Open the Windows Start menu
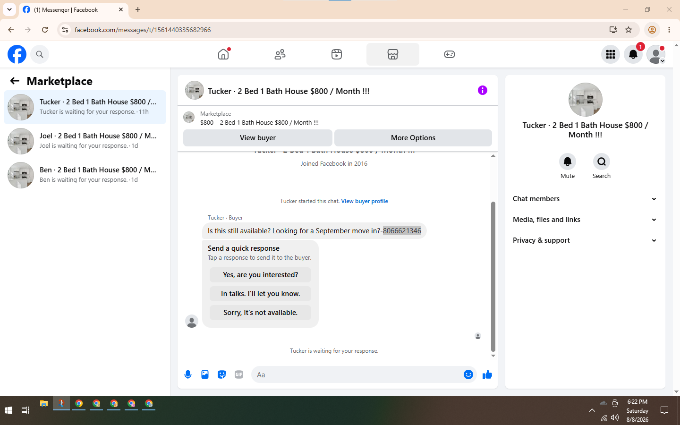 pos(8,410)
